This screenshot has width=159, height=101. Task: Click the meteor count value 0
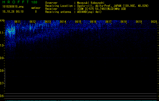coord(36,12)
